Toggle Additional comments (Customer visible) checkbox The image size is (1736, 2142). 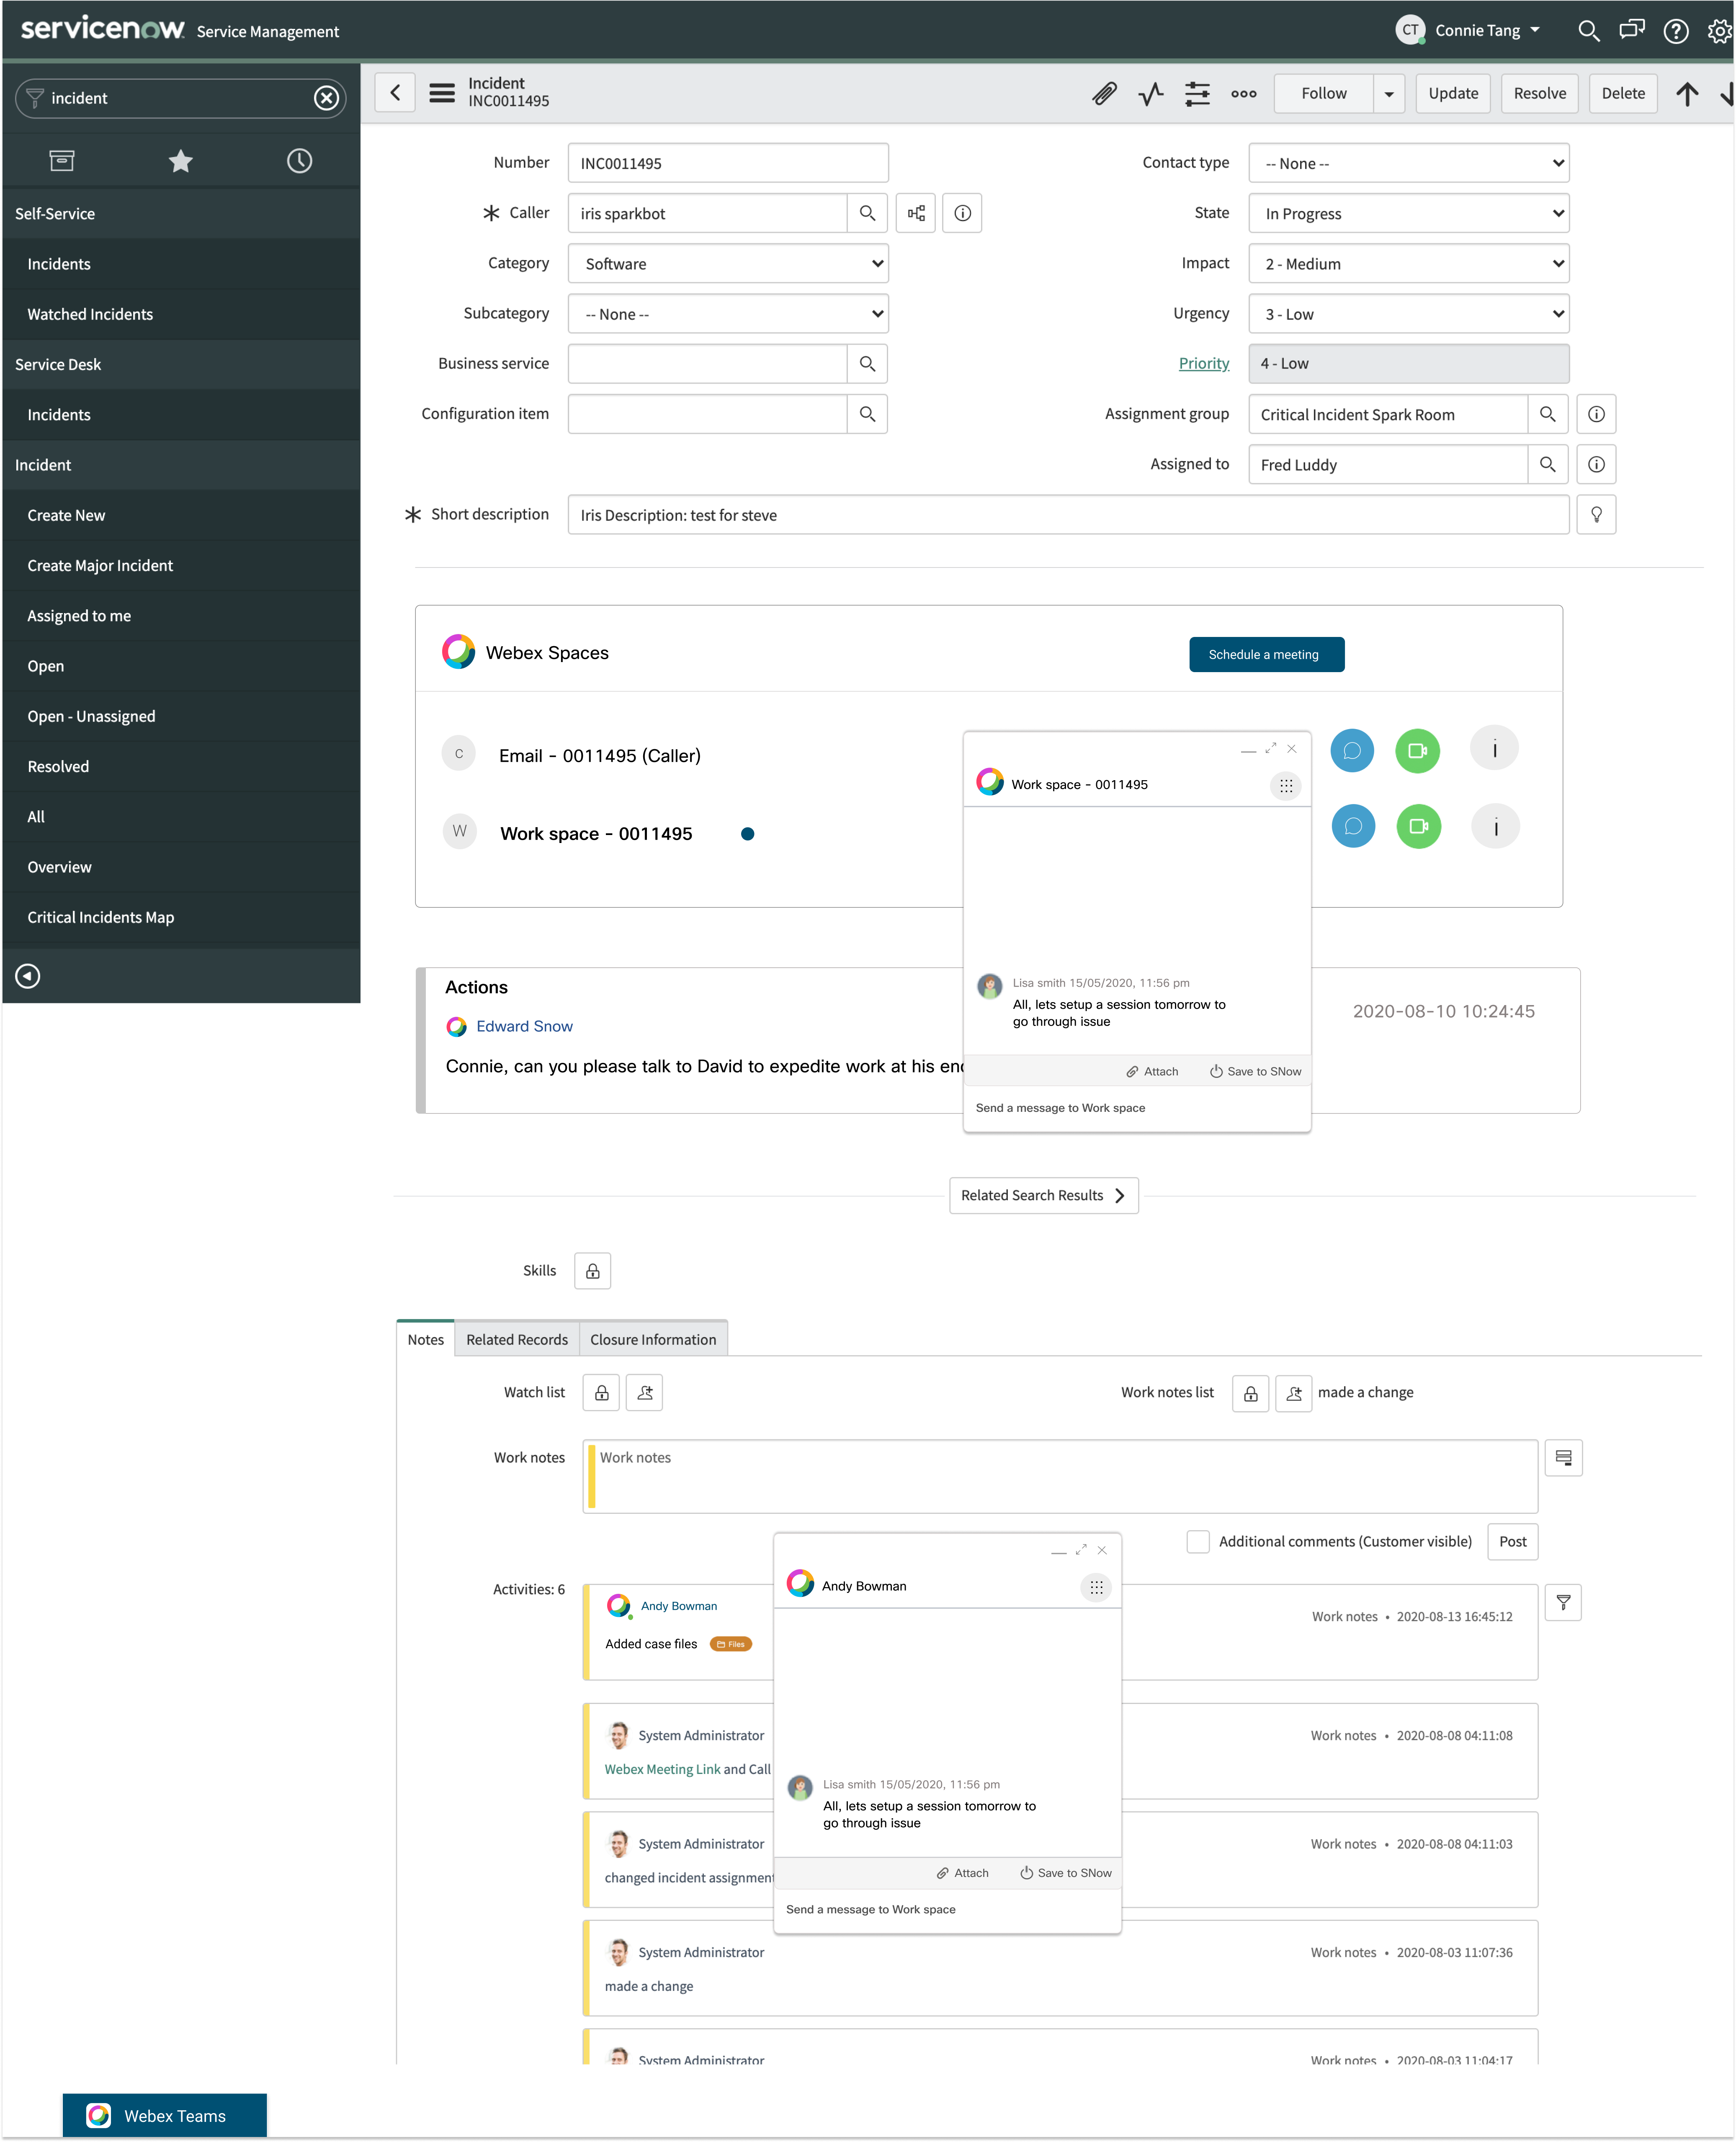pos(1198,1542)
